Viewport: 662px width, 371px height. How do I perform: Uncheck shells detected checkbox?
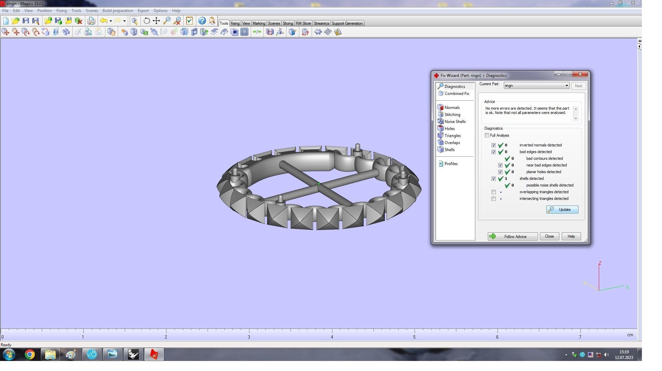click(493, 179)
